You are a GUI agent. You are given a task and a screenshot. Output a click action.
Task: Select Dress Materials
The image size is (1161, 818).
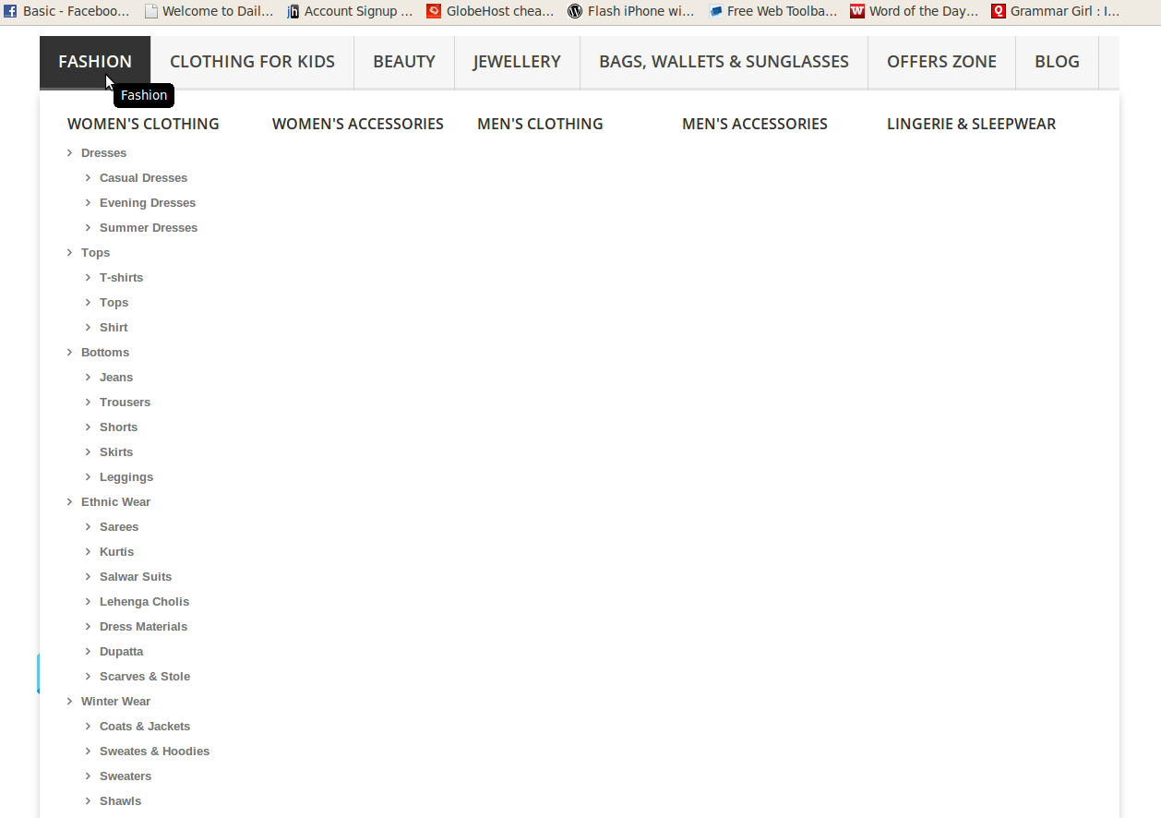tap(143, 627)
